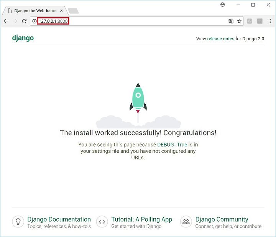Click the django logo heading
276x237 pixels.
[x=23, y=38]
